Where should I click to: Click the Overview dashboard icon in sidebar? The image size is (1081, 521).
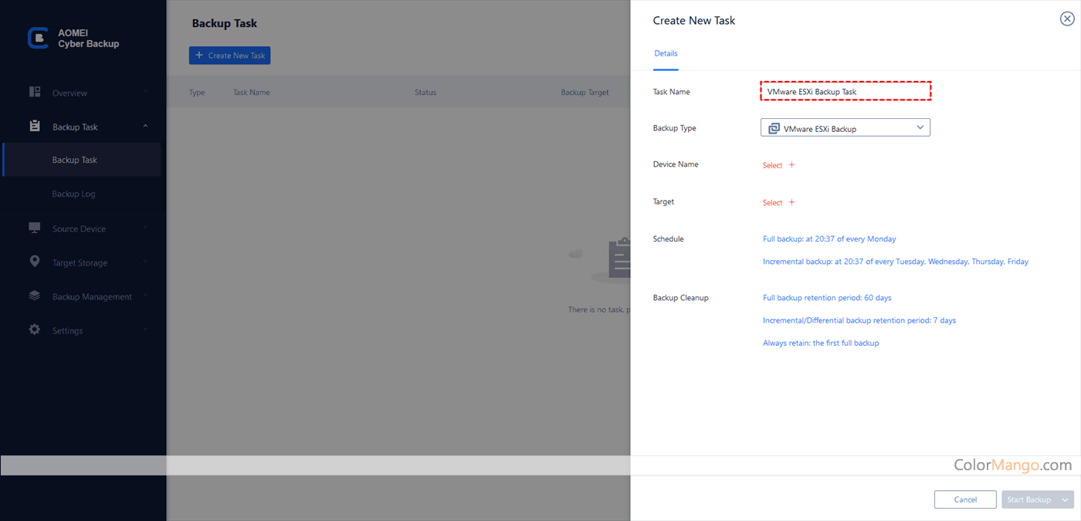(x=35, y=92)
